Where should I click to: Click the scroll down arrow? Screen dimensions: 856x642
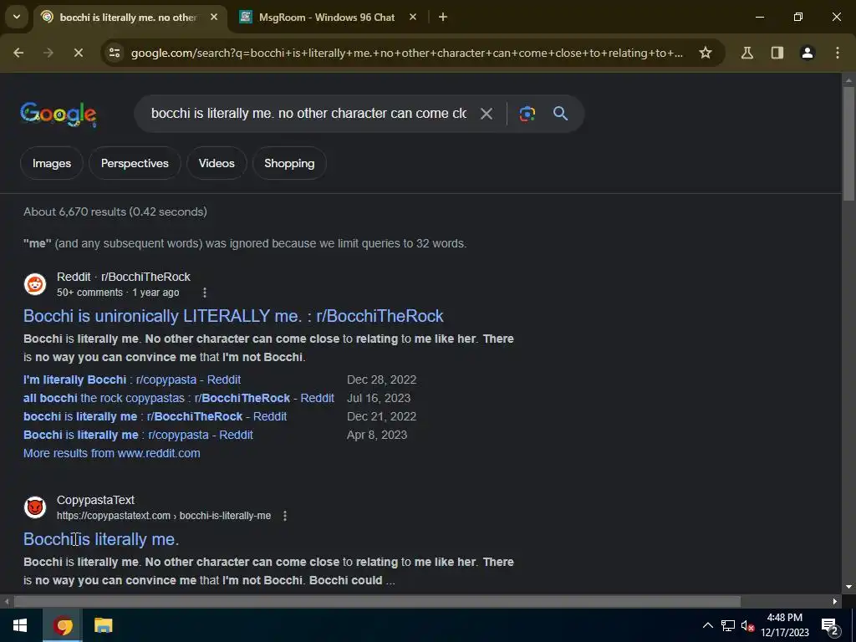[x=848, y=588]
